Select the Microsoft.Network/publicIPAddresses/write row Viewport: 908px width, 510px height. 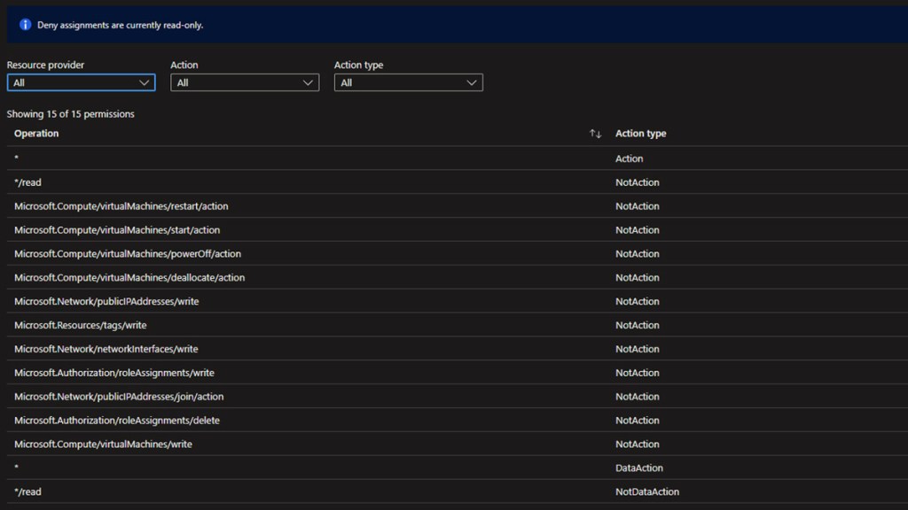458,301
